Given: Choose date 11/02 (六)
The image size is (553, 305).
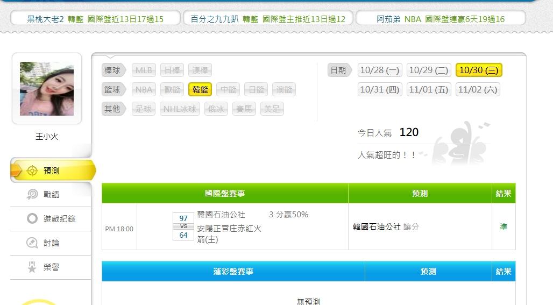Looking at the screenshot, I should click(x=478, y=89).
